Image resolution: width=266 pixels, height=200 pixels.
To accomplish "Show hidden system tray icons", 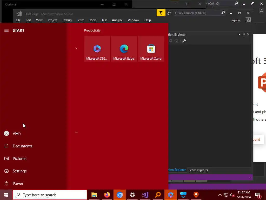I will 220,195.
